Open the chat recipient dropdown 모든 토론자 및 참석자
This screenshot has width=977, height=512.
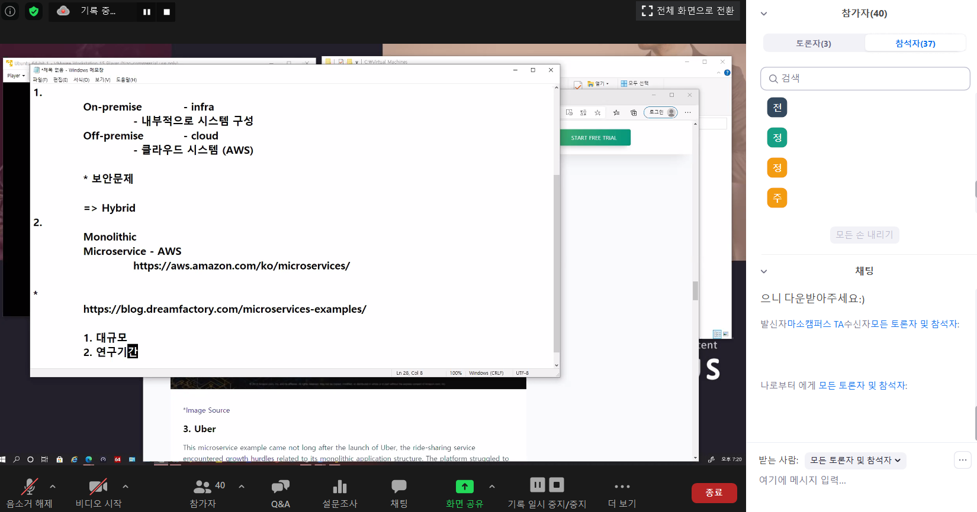[x=855, y=460]
